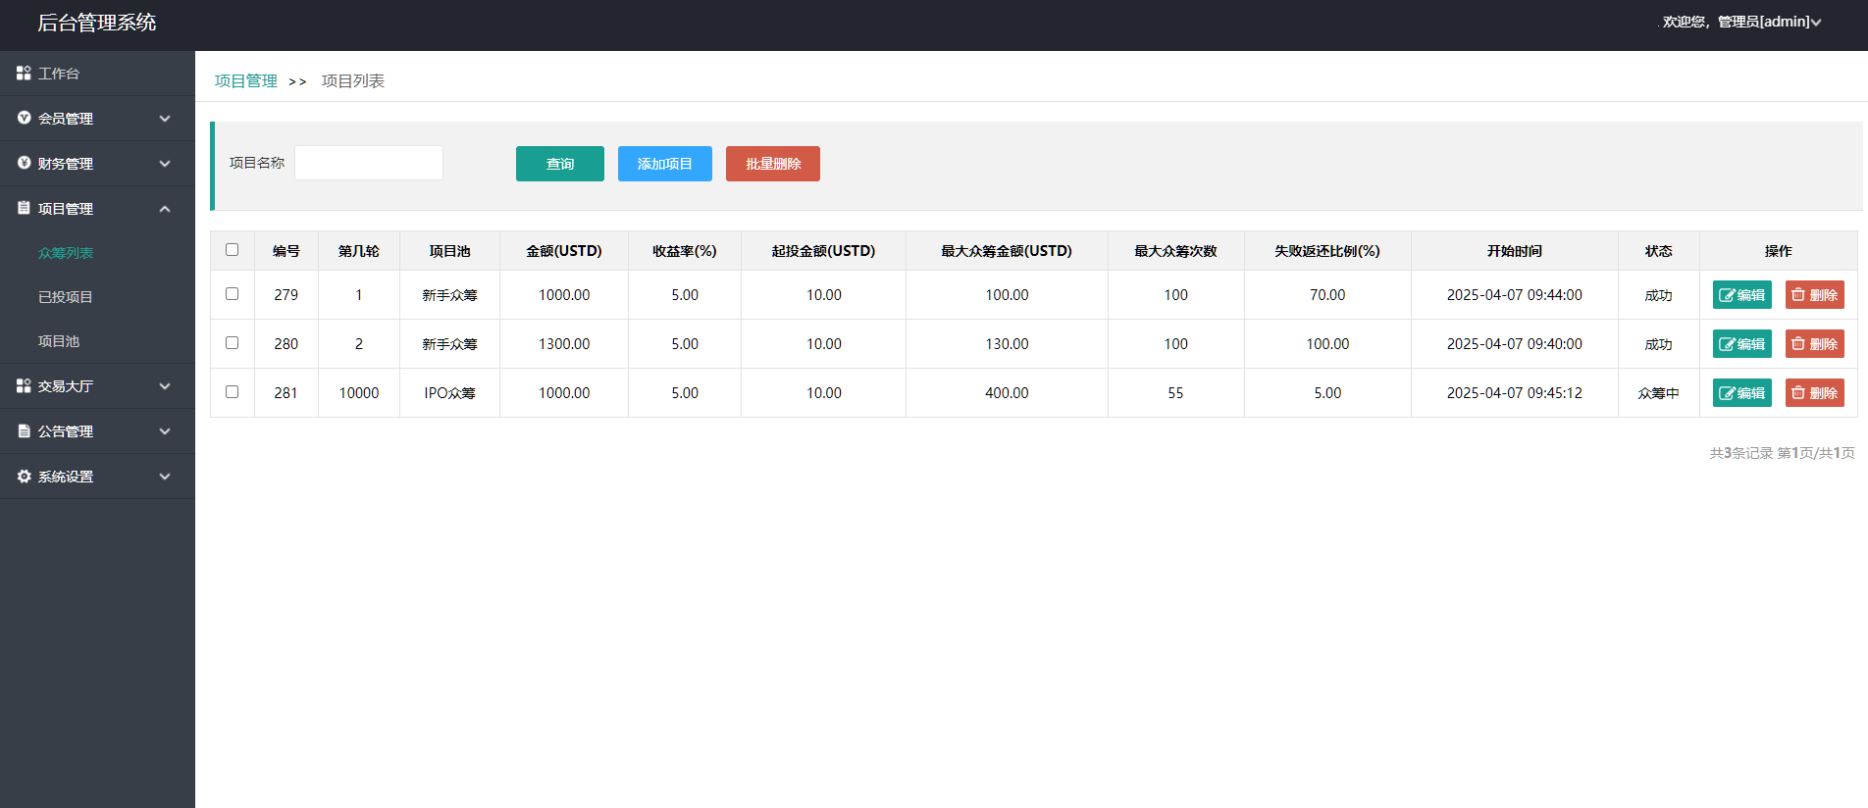Image resolution: width=1868 pixels, height=808 pixels.
Task: Click the 公告管理 document icon
Action: (x=24, y=431)
